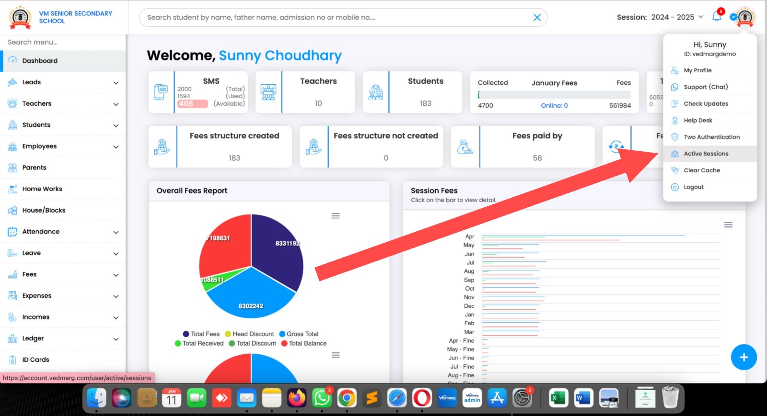
Task: Select Support (Chat) in user menu
Action: tap(710, 87)
